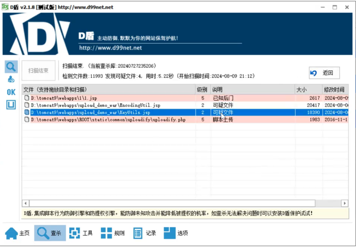Image resolution: width=356 pixels, height=247 pixels.
Task: Open the 记录 logs section
Action: pos(144,233)
